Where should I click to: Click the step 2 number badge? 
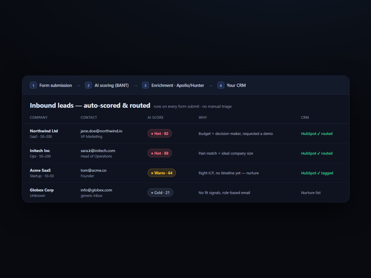pos(88,85)
